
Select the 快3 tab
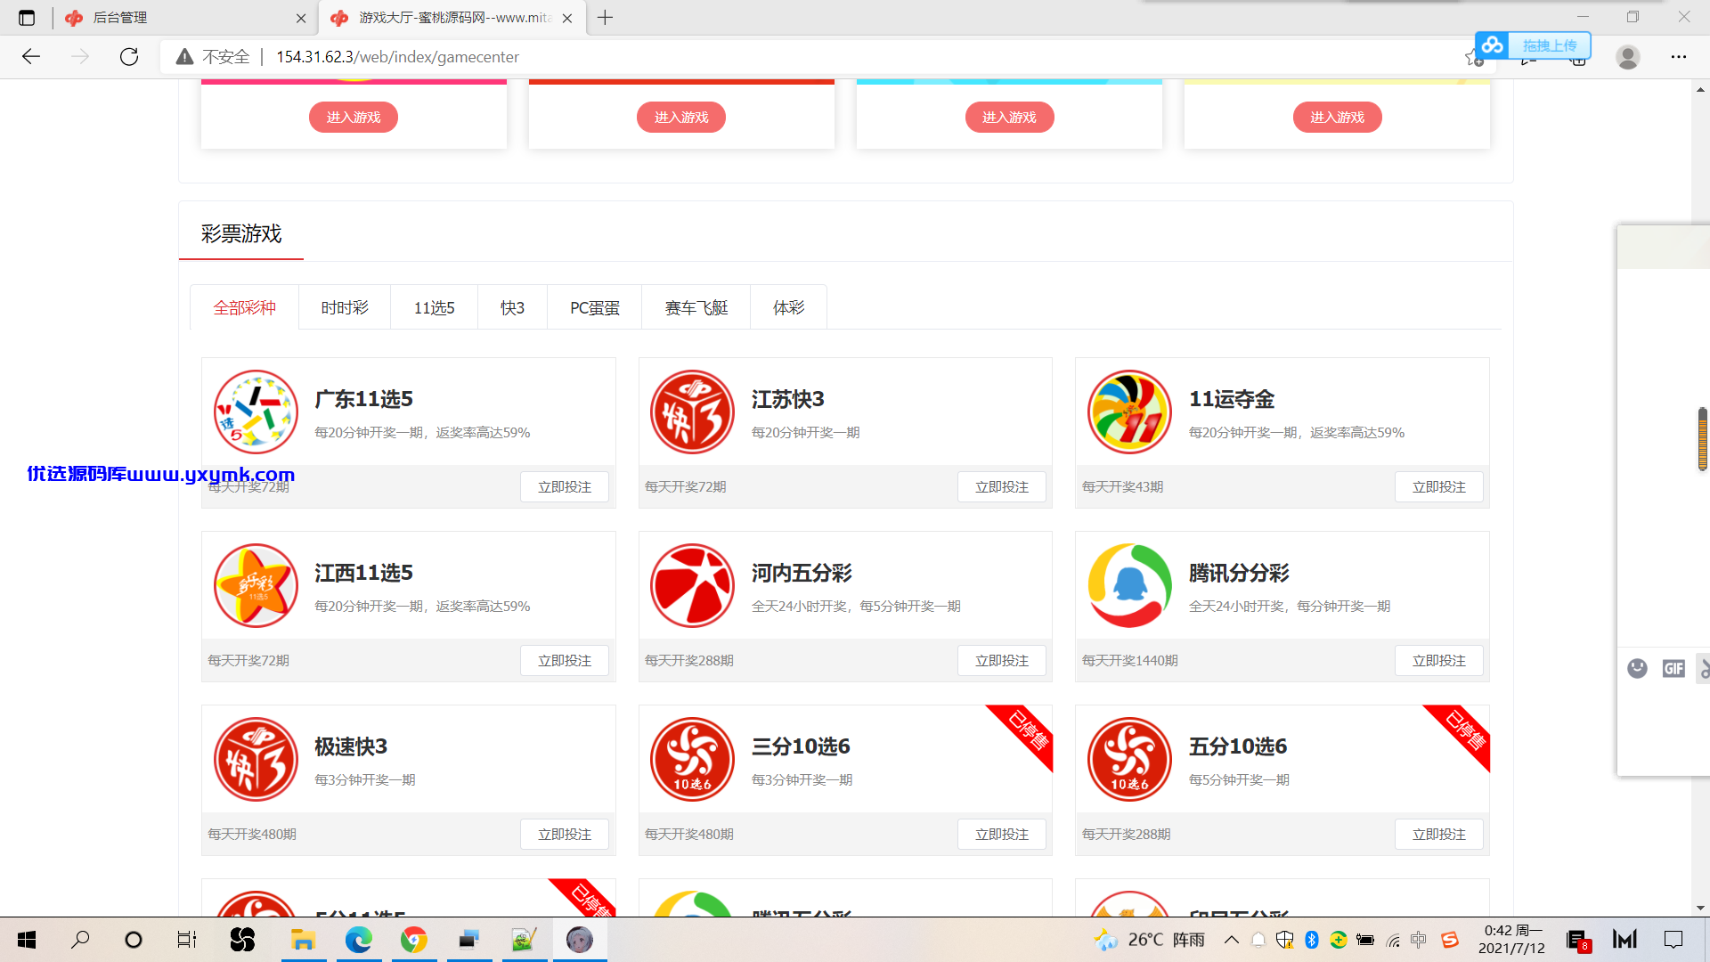tap(512, 308)
